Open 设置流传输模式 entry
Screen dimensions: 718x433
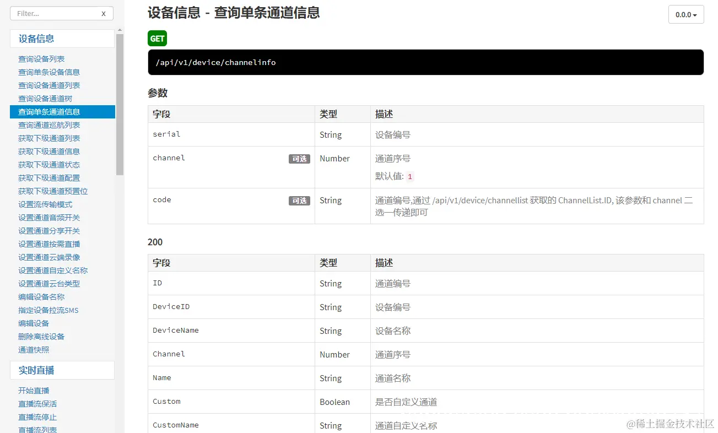click(x=45, y=204)
